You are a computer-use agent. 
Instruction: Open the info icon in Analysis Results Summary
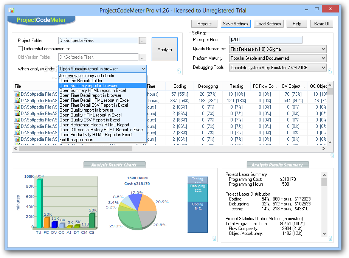tap(330, 238)
